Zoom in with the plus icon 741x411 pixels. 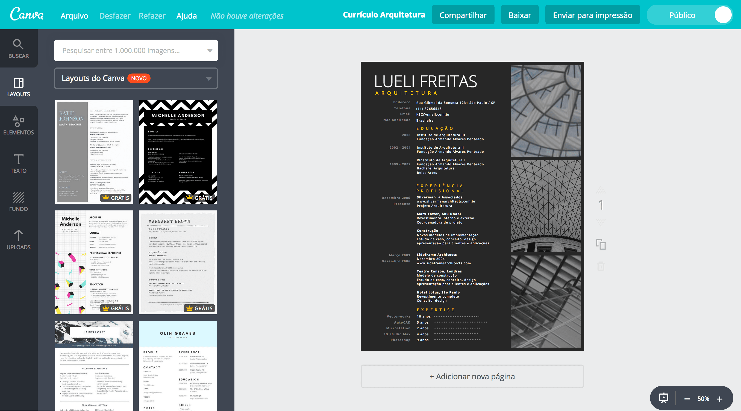tap(719, 399)
